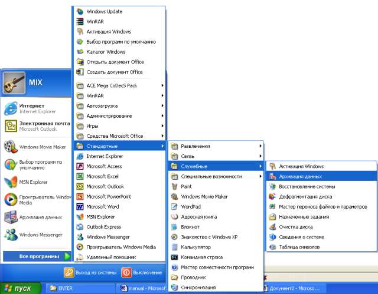This screenshot has width=378, height=294.
Task: Click the Активация Windows keys icon in programs list
Action: click(x=80, y=32)
